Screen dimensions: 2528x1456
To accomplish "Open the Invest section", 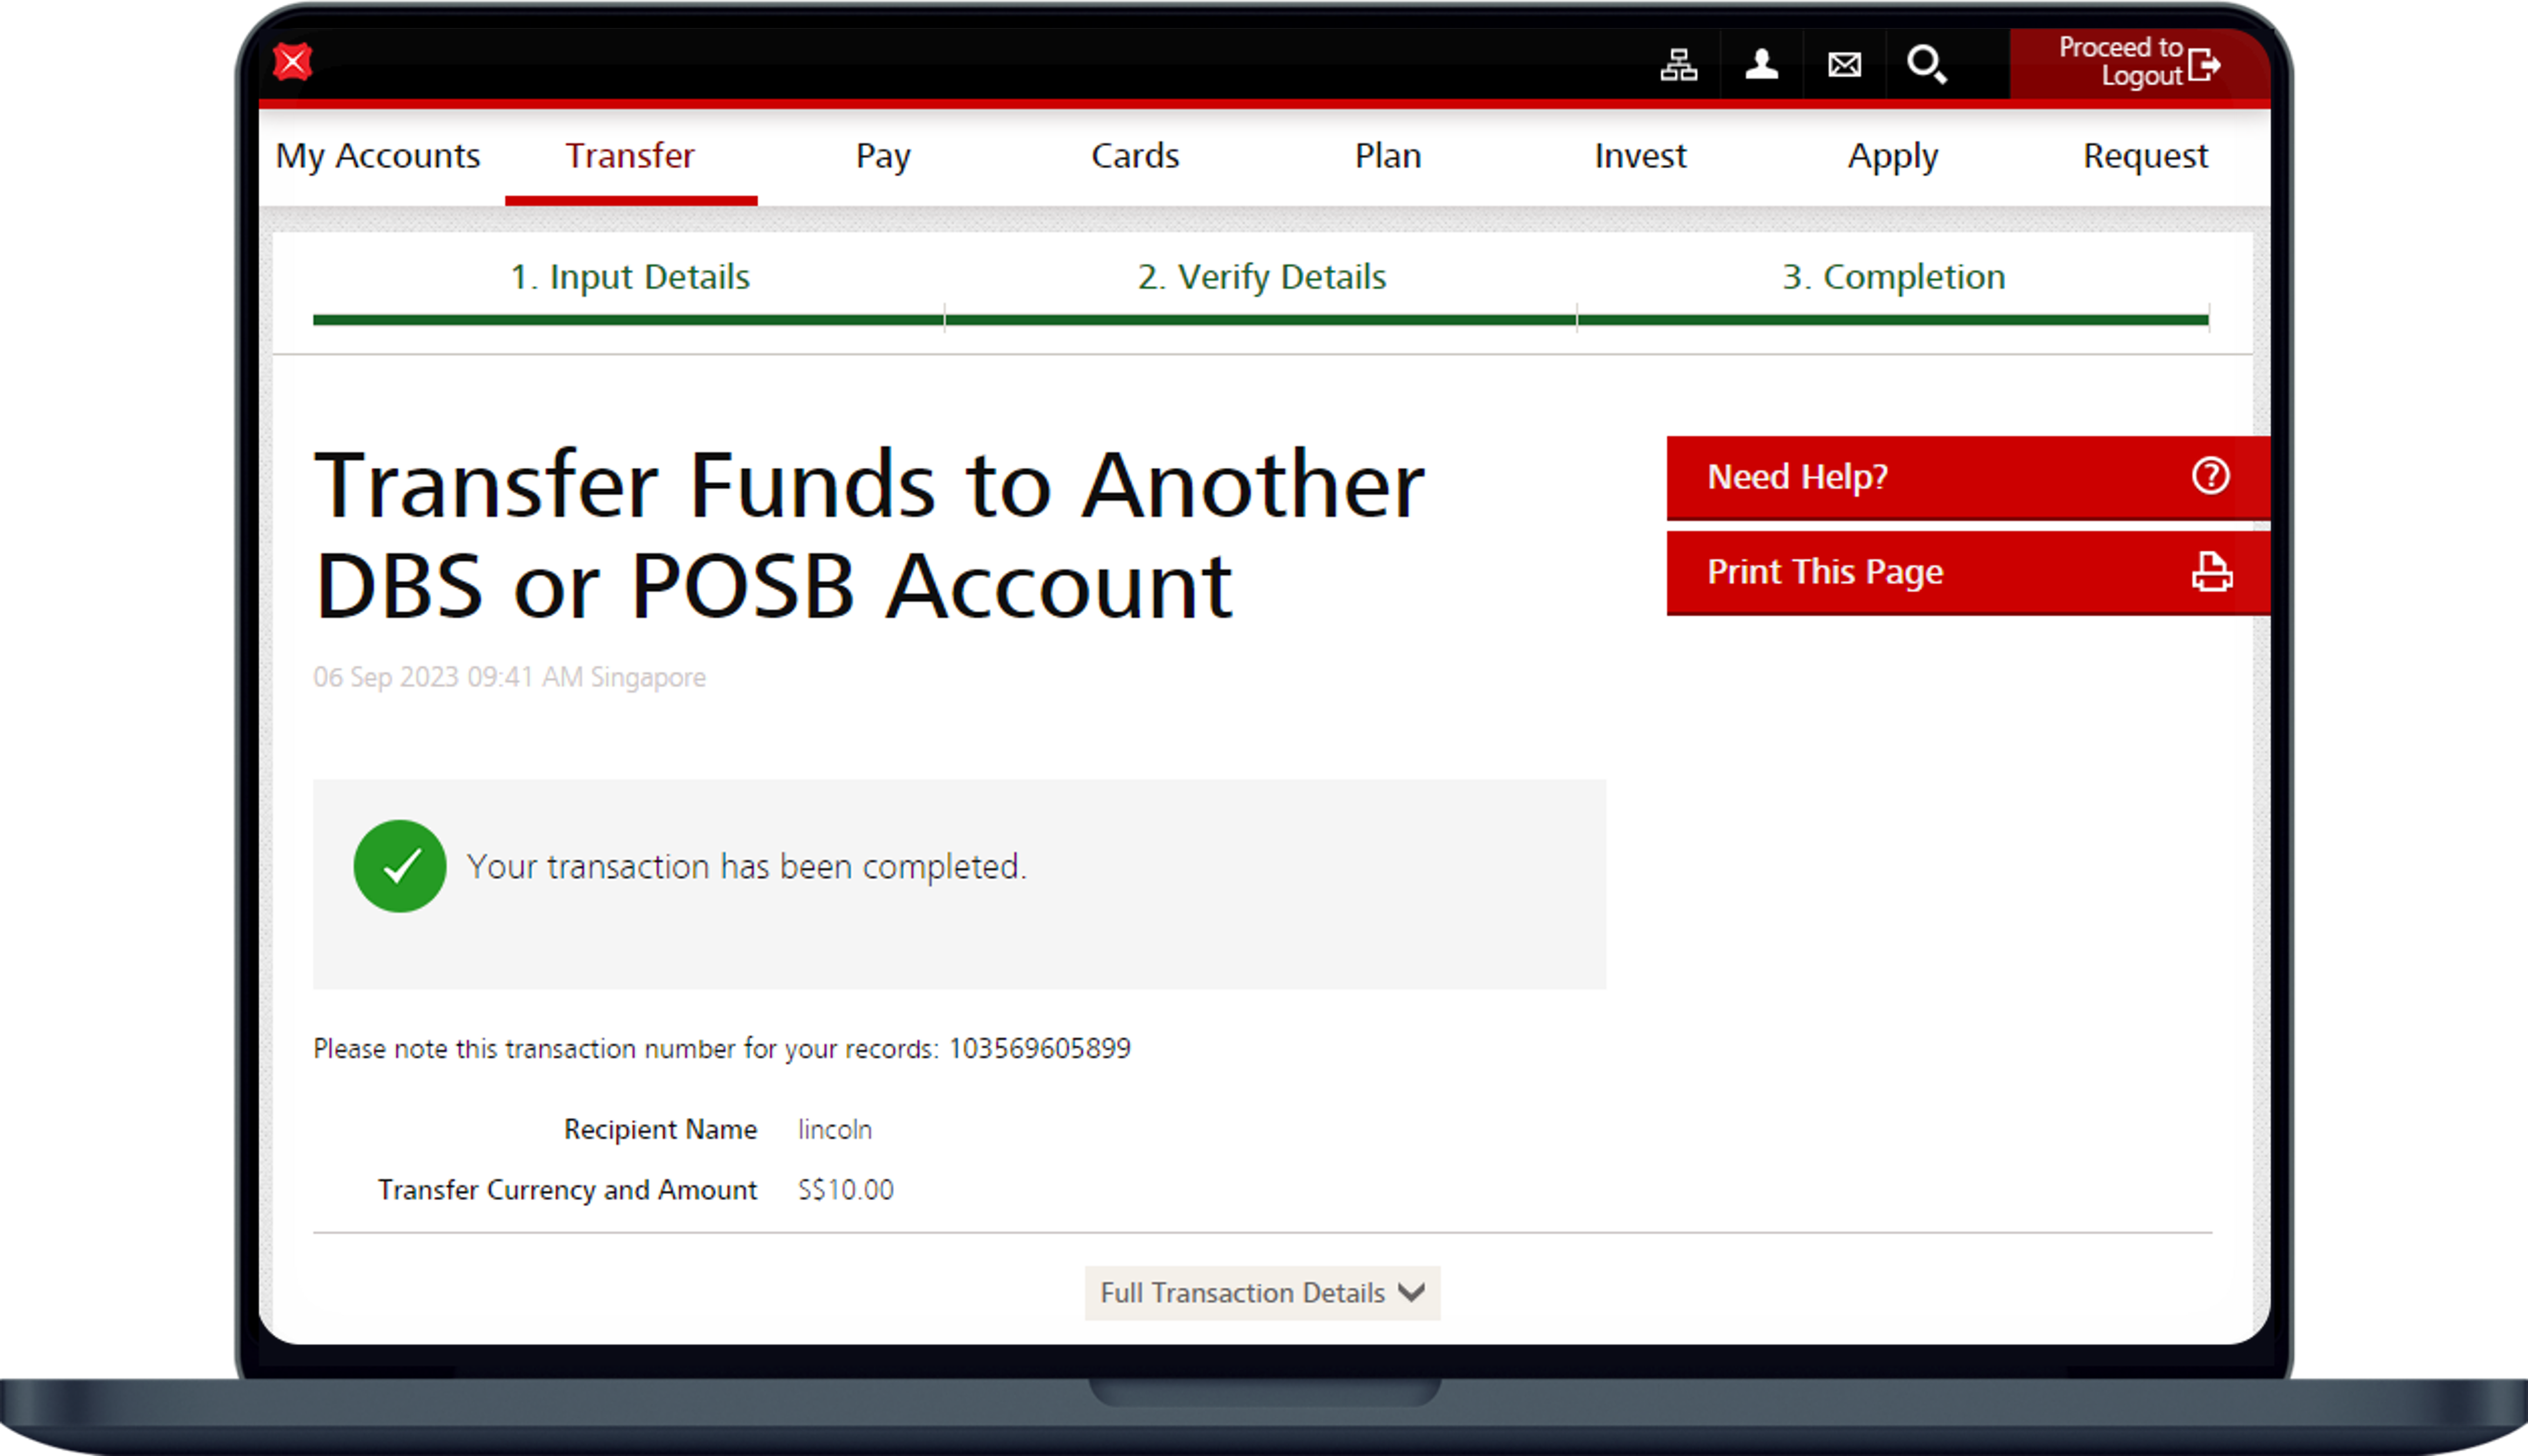I will coord(1640,156).
